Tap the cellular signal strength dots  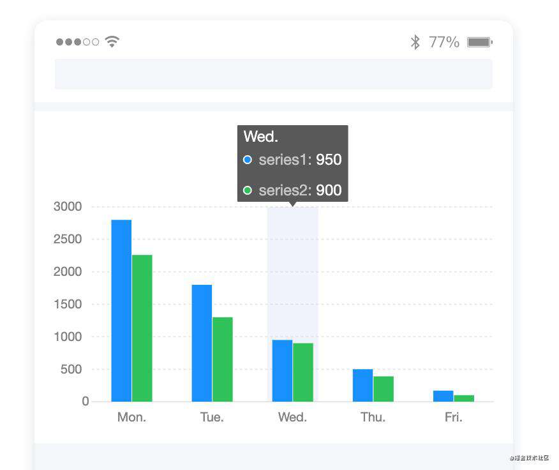click(x=77, y=42)
